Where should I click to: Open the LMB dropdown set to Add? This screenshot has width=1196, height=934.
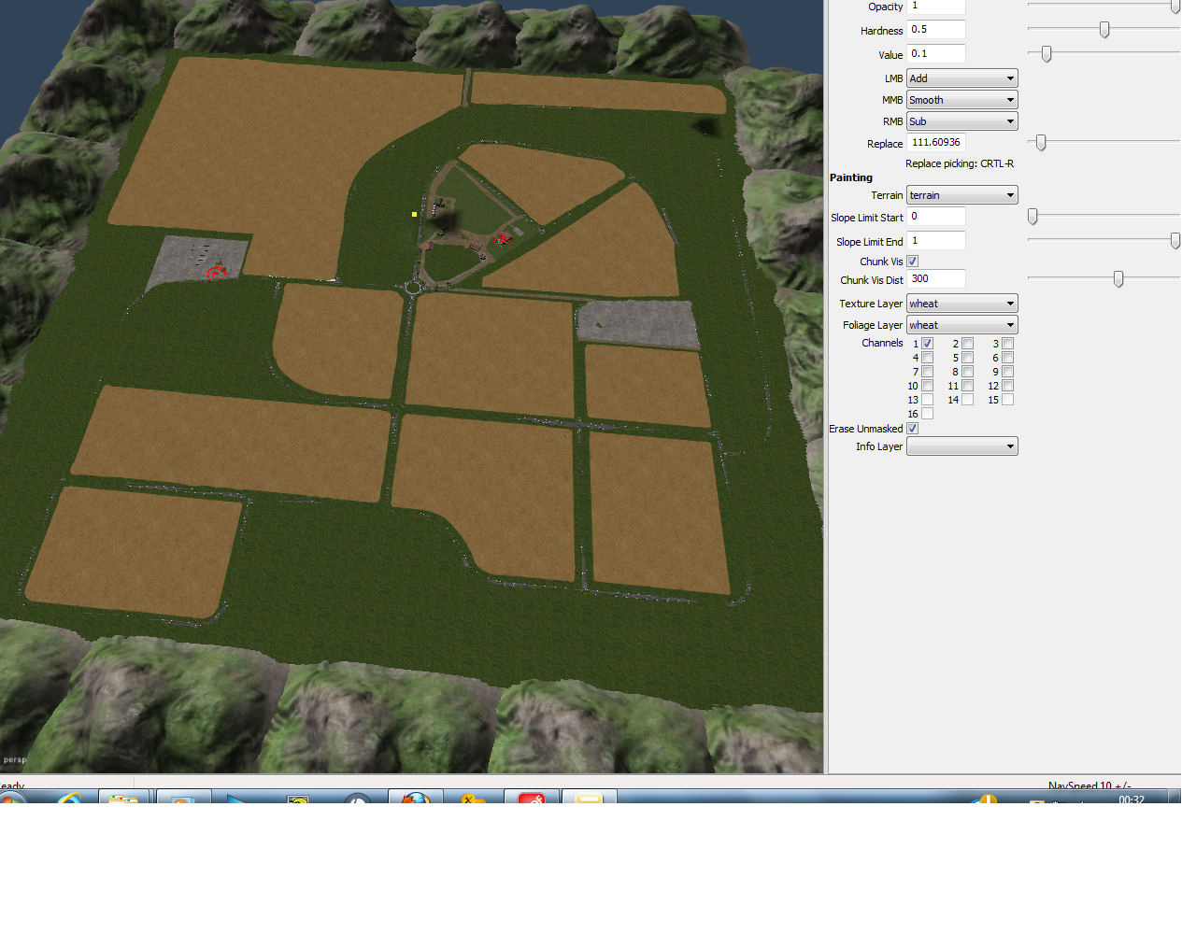pyautogui.click(x=961, y=78)
